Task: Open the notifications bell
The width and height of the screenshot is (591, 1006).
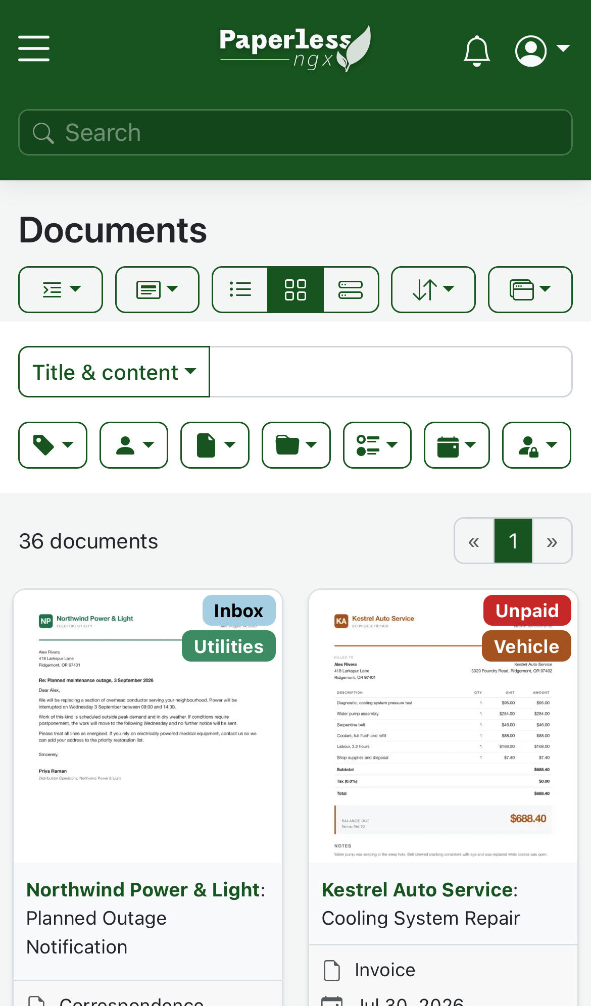Action: pyautogui.click(x=477, y=51)
